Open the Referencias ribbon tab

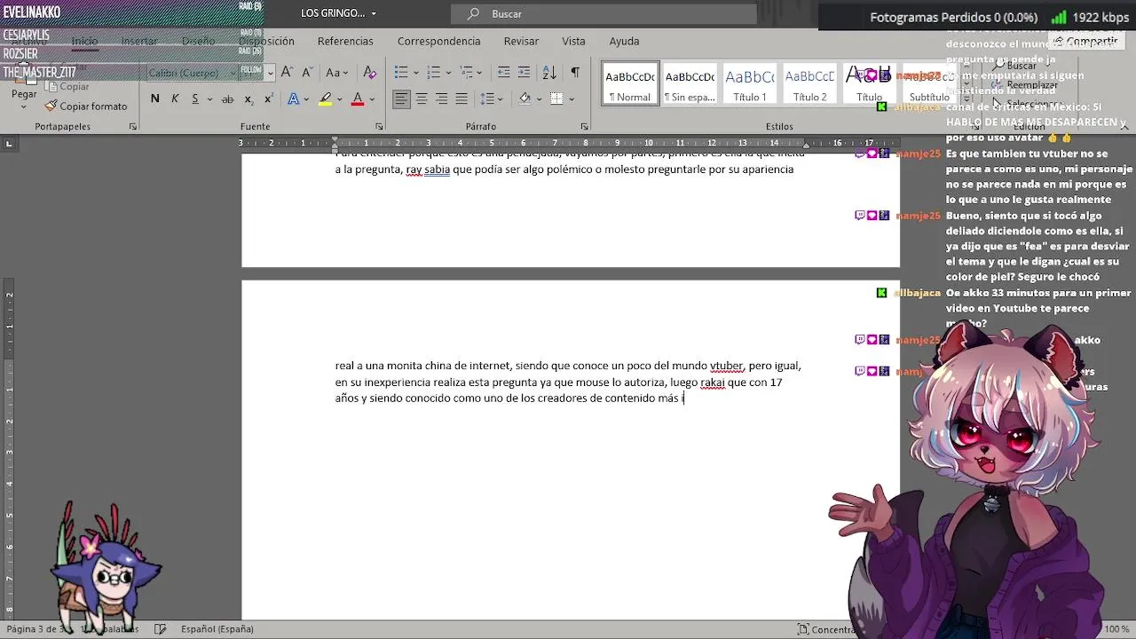click(345, 41)
